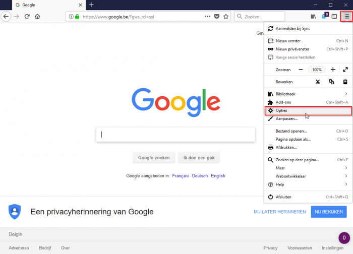This screenshot has width=353, height=254.
Task: Show site information icon in address bar
Action: tap(71, 17)
